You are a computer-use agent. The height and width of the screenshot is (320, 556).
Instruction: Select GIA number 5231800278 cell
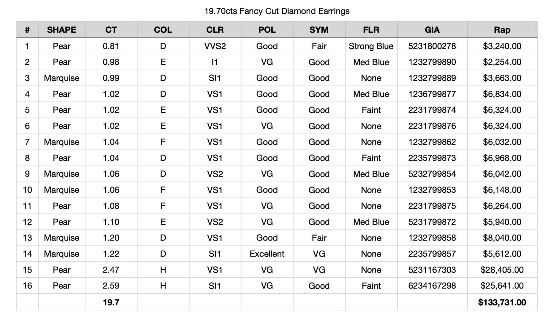pos(432,46)
